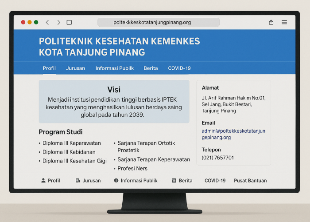Click the Jl. Arif Rahman Hakim address text
310x222 pixels.
[x=233, y=104]
